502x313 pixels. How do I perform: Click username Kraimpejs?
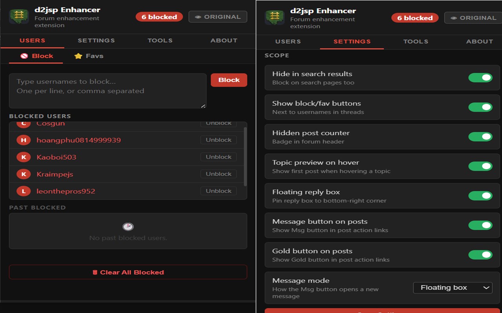tap(55, 174)
